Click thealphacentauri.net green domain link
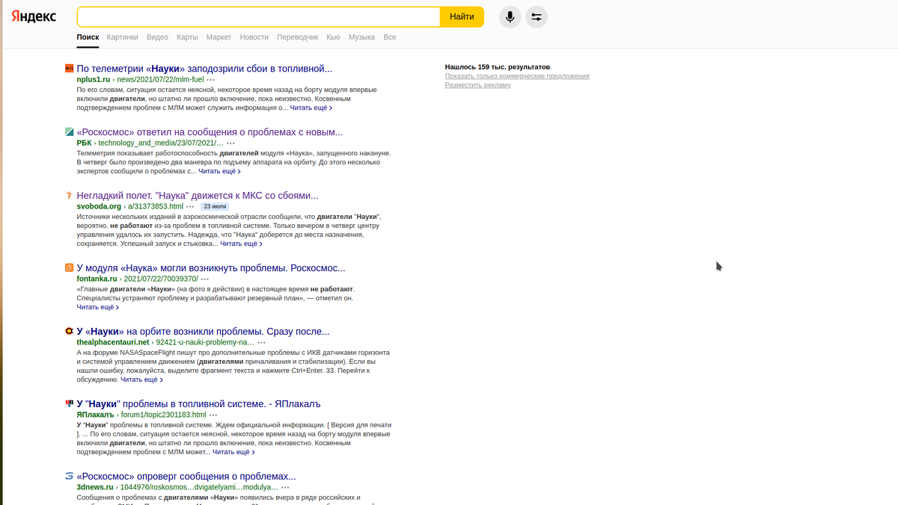The height and width of the screenshot is (505, 898). [113, 342]
